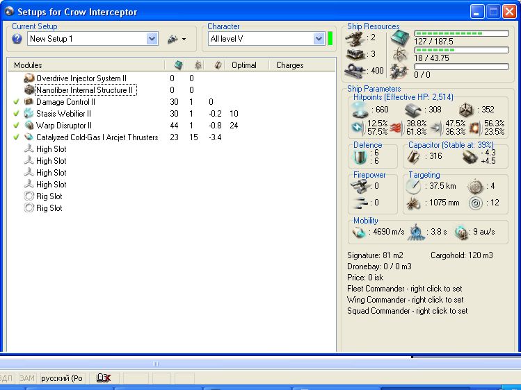Image resolution: width=521 pixels, height=390 pixels.
Task: Click the Dronebay: 0 / 0 m3 text
Action: (x=379, y=266)
